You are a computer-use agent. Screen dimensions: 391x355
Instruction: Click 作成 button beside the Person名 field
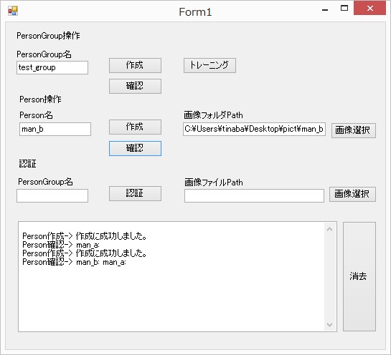(135, 127)
